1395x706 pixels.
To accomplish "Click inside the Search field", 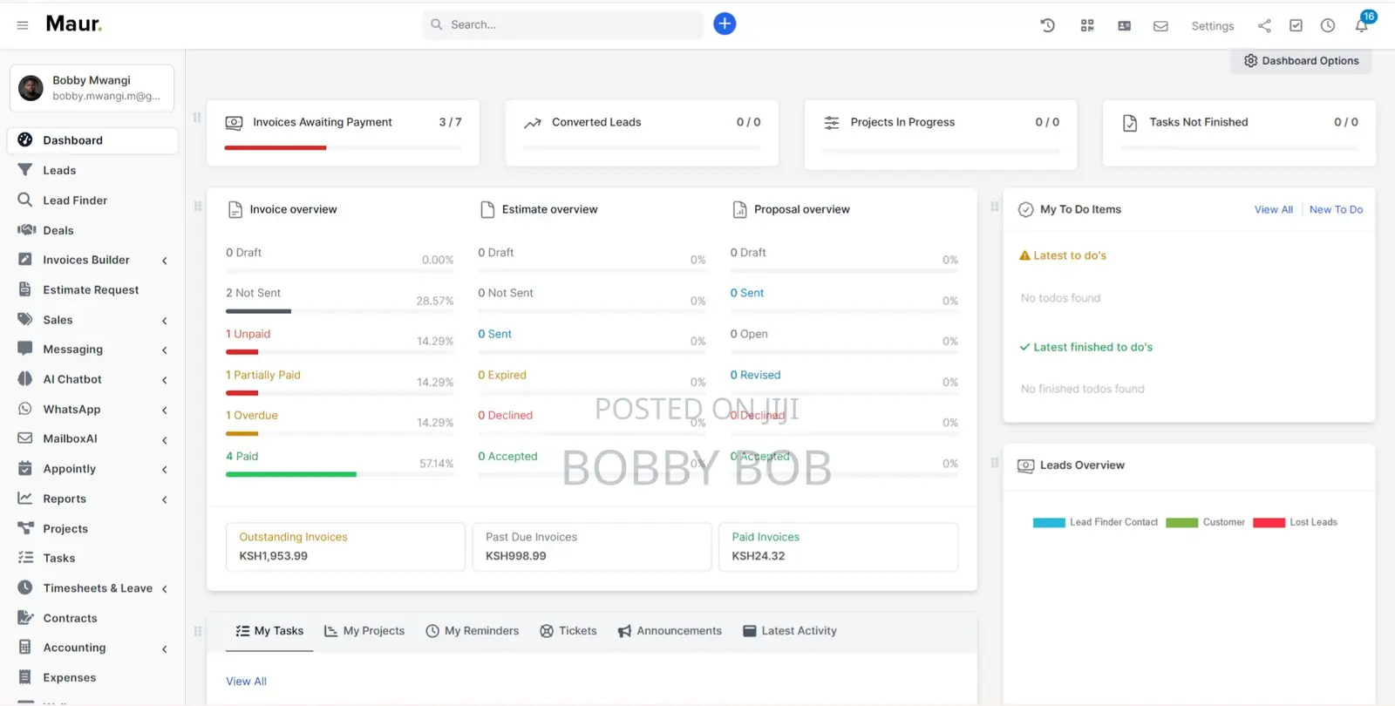I will coord(562,24).
